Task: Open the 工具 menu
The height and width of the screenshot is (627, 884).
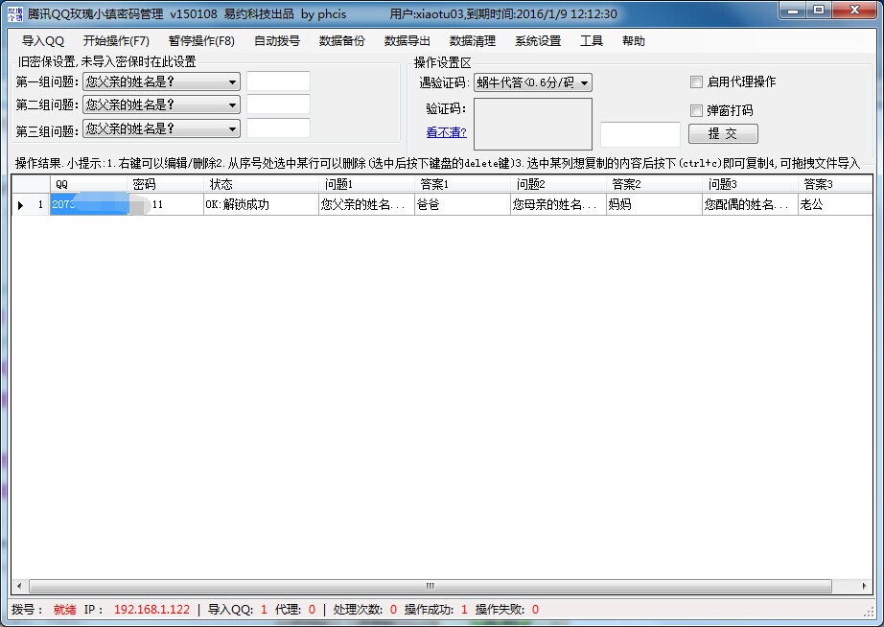Action: pos(592,40)
